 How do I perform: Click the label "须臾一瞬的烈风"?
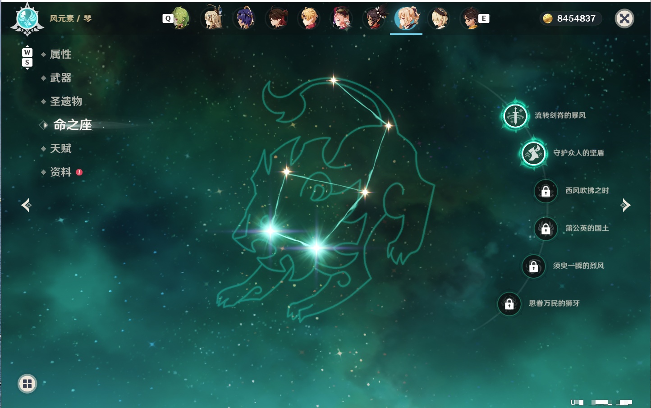click(x=578, y=266)
